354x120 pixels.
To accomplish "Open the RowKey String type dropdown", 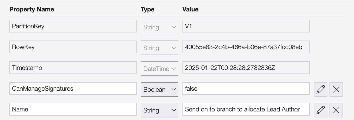I will click(x=159, y=48).
